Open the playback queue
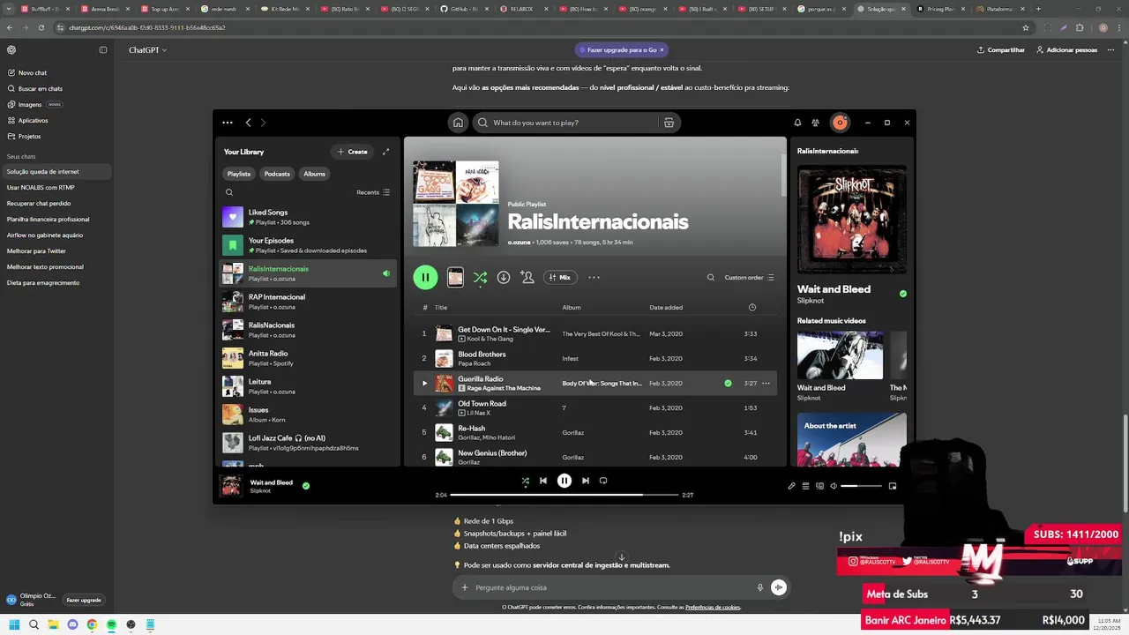The width and height of the screenshot is (1129, 635). (805, 486)
